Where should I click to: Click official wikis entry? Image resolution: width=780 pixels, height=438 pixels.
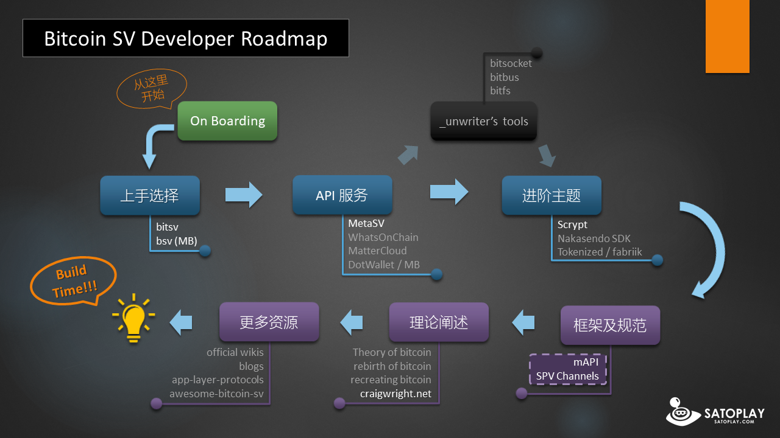235,352
